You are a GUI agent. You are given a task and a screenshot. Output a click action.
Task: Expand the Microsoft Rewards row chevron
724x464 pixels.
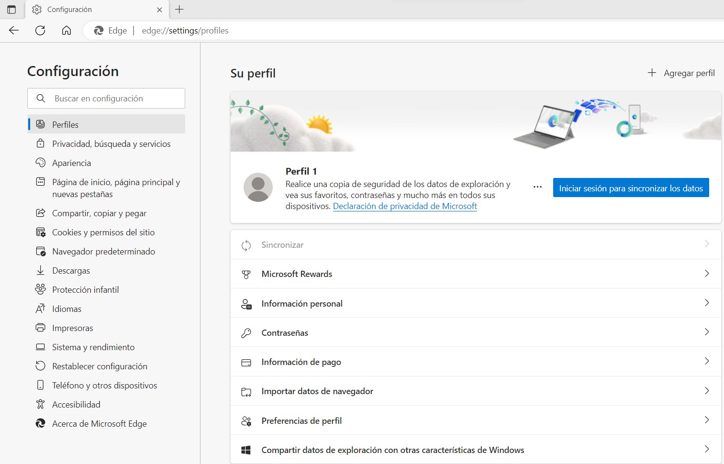[x=707, y=274]
